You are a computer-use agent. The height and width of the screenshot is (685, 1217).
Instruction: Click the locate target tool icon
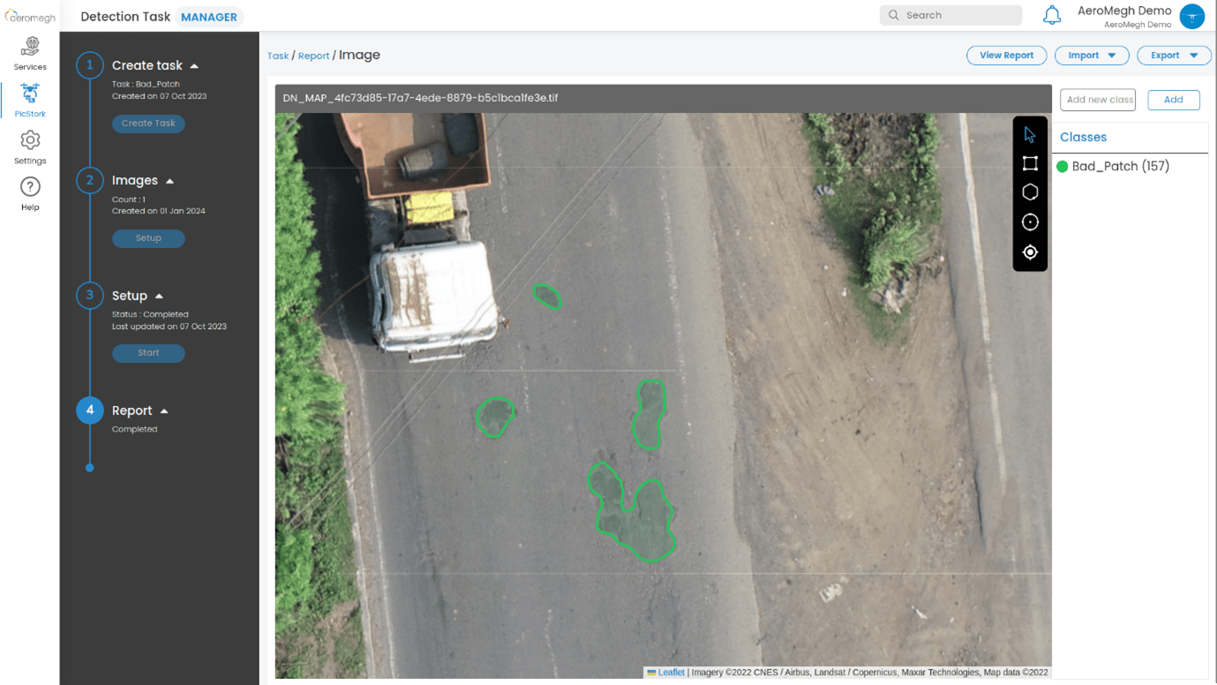[1030, 252]
